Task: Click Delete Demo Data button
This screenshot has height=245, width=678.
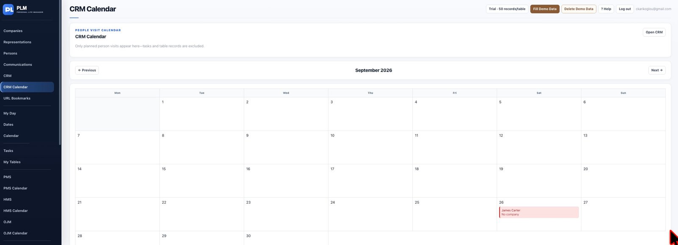Action: (579, 9)
